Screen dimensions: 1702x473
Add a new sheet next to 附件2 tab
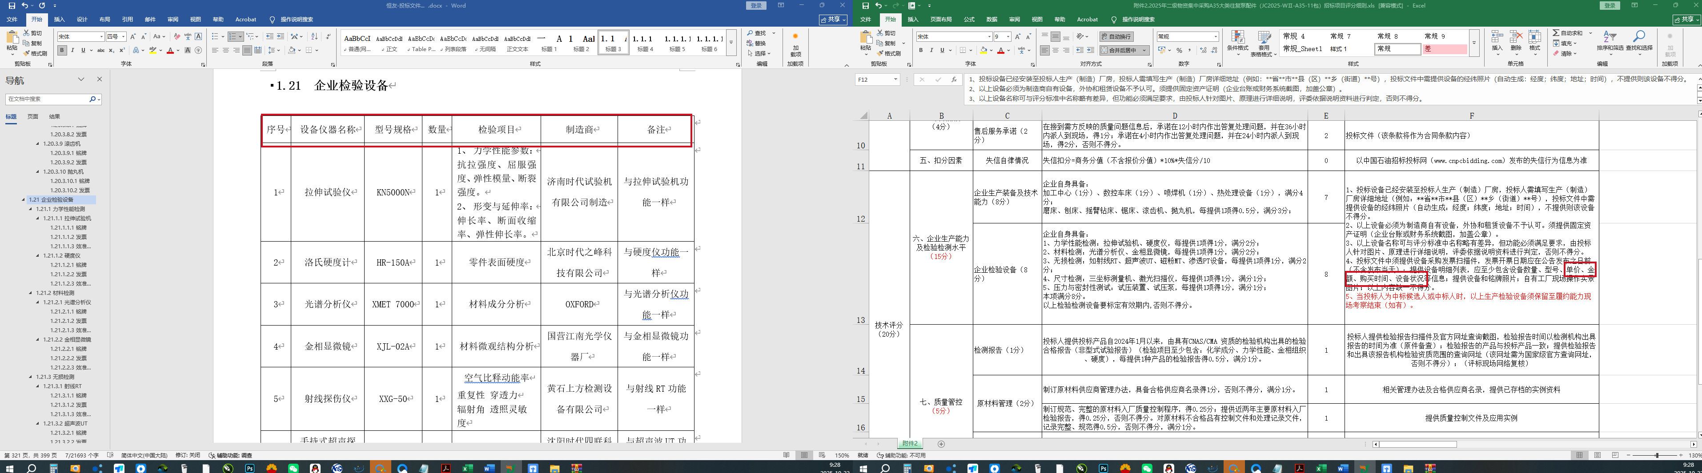(x=941, y=444)
